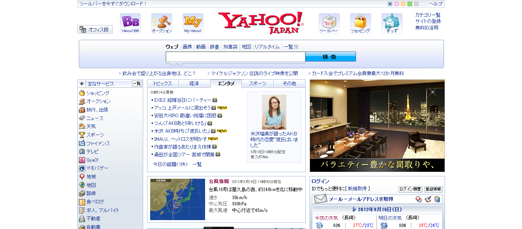Open the My Yahoo! icon
The height and width of the screenshot is (229, 522).
click(x=193, y=24)
